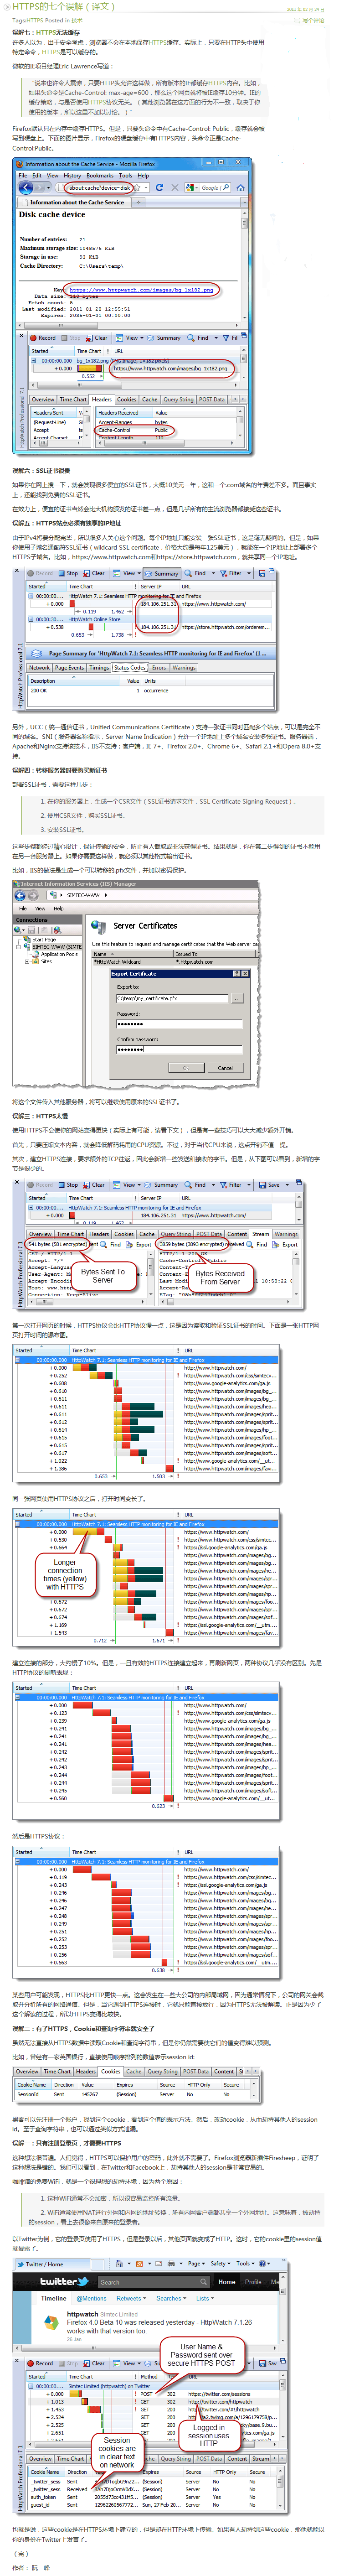Click Record in HttpWatch below Disk cache page
Screen dimensions: 339x2576
pos(43,338)
